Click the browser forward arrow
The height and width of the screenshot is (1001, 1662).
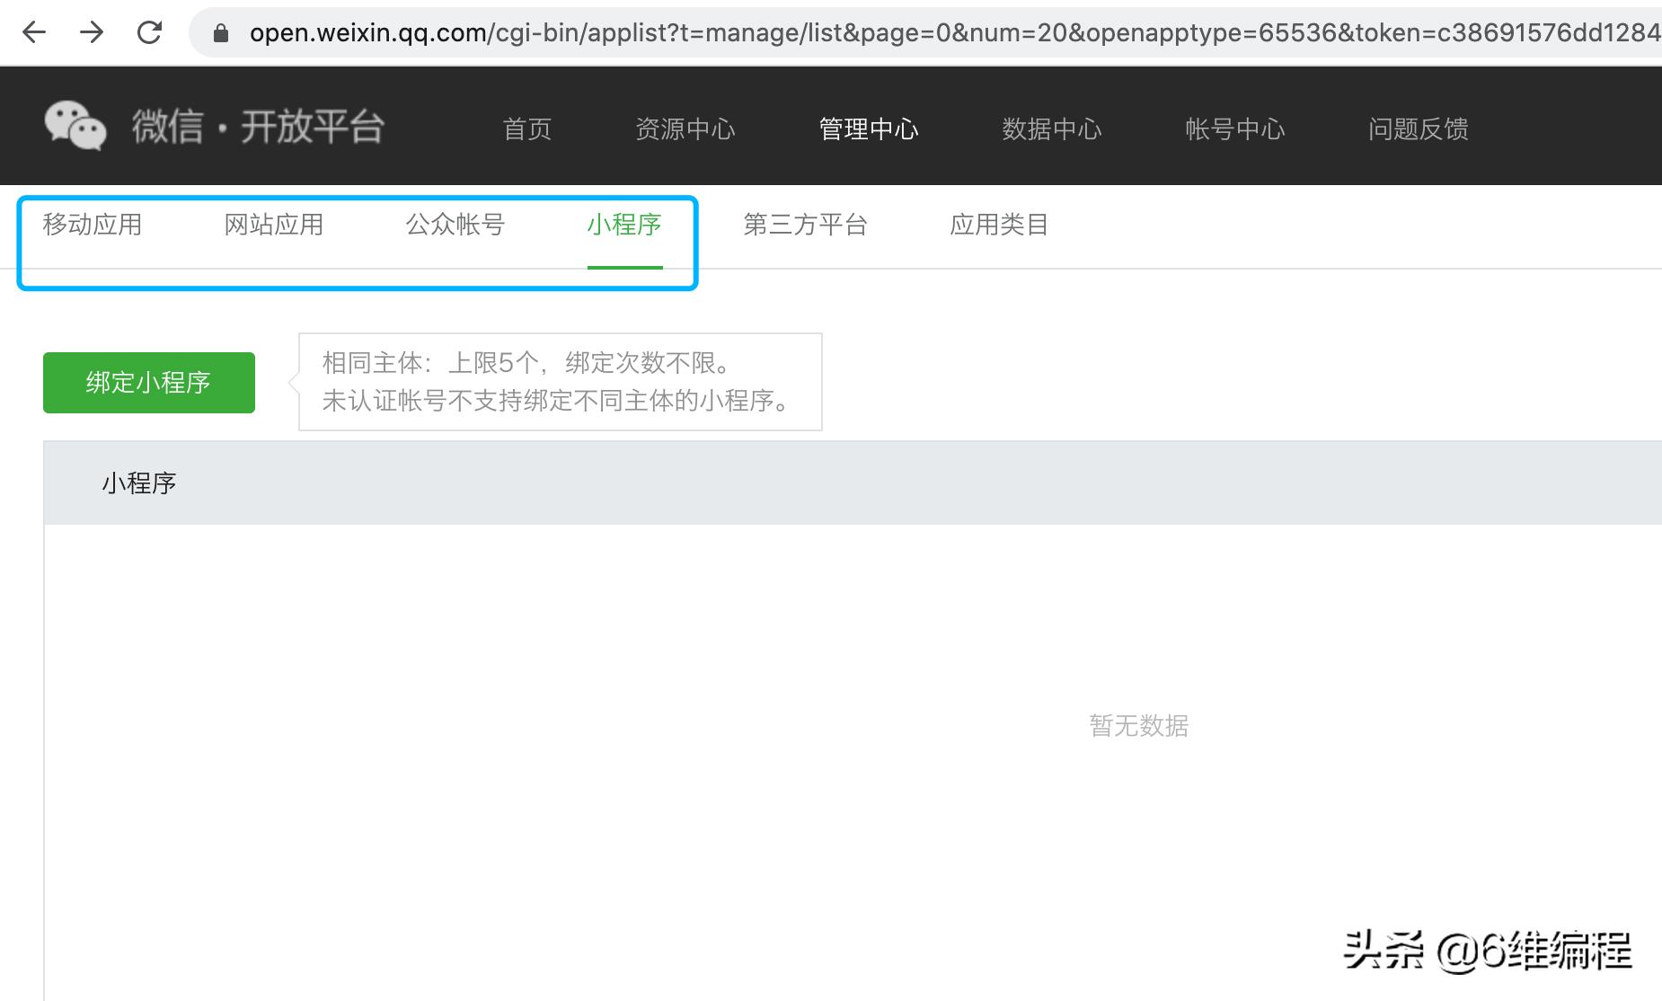[x=93, y=32]
